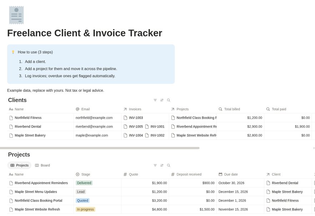Click the page title Freelance Client & Invoice Tracker
315x216 pixels.
(85, 33)
